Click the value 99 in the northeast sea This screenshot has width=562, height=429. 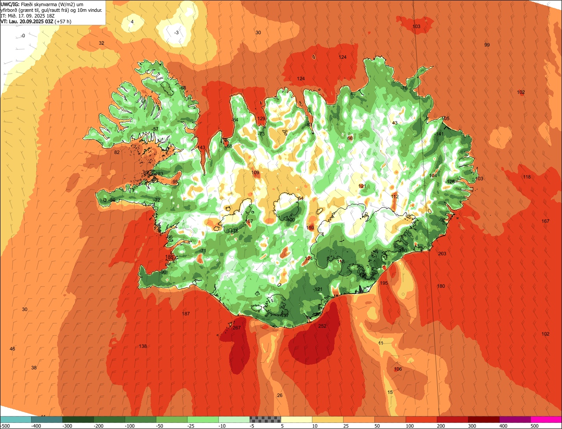(x=487, y=45)
